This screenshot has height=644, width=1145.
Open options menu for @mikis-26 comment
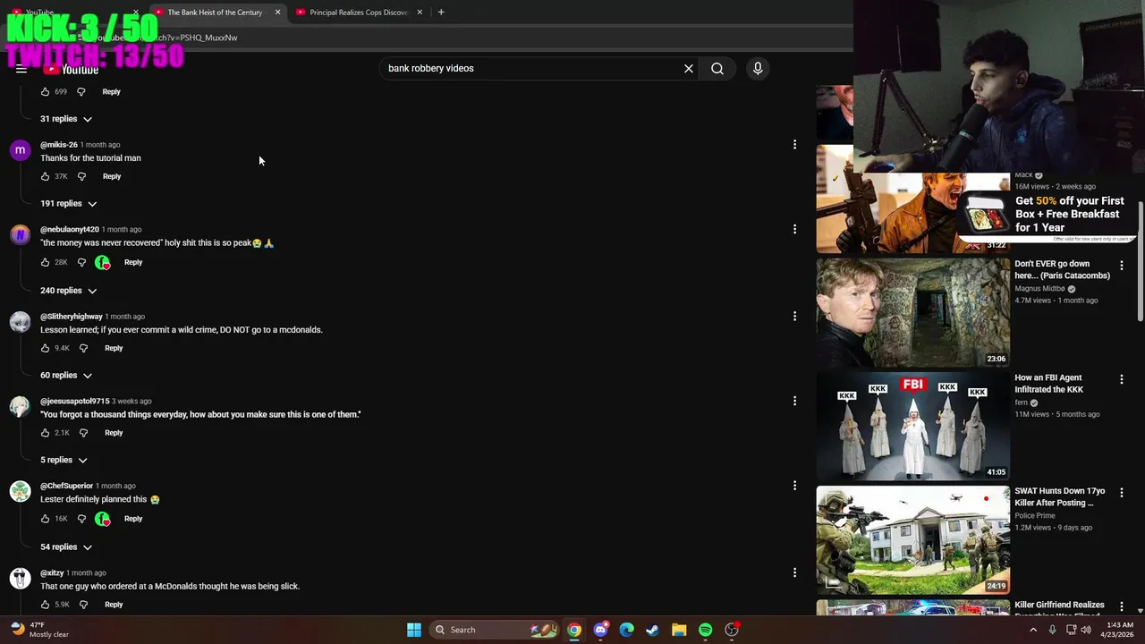click(x=794, y=144)
